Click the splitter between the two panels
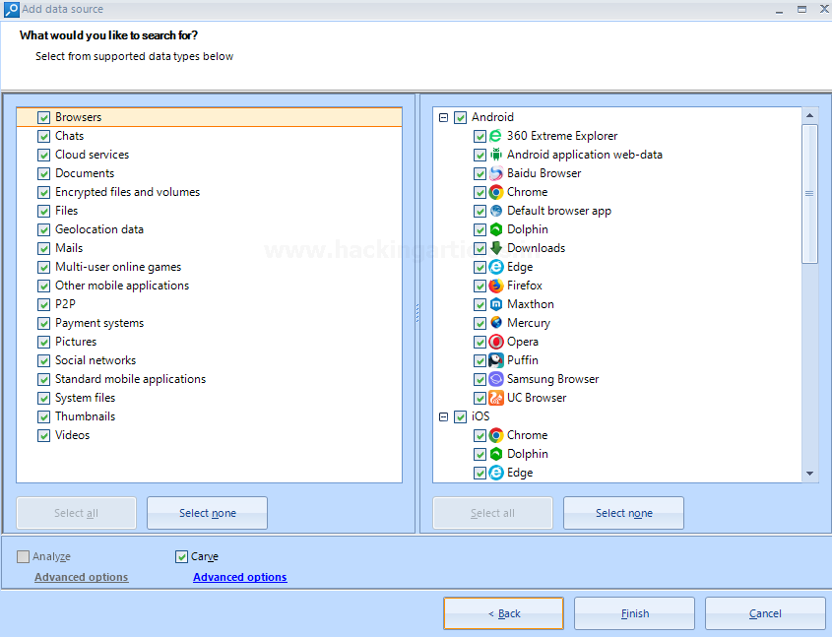The width and height of the screenshot is (832, 637). pos(417,313)
